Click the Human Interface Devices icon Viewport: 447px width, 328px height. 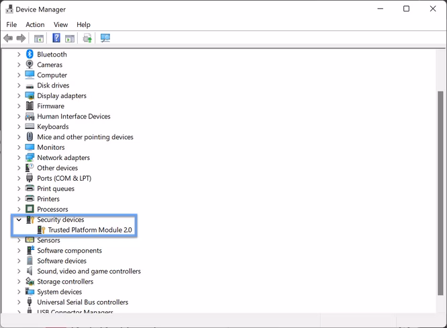(x=30, y=116)
